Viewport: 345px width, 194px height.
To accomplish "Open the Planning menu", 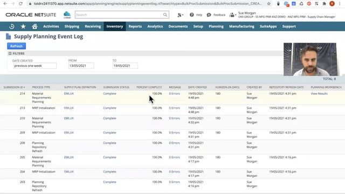I will coord(216,26).
